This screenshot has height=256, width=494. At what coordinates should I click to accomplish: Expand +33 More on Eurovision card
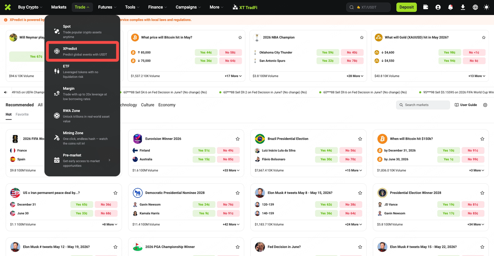click(x=231, y=170)
